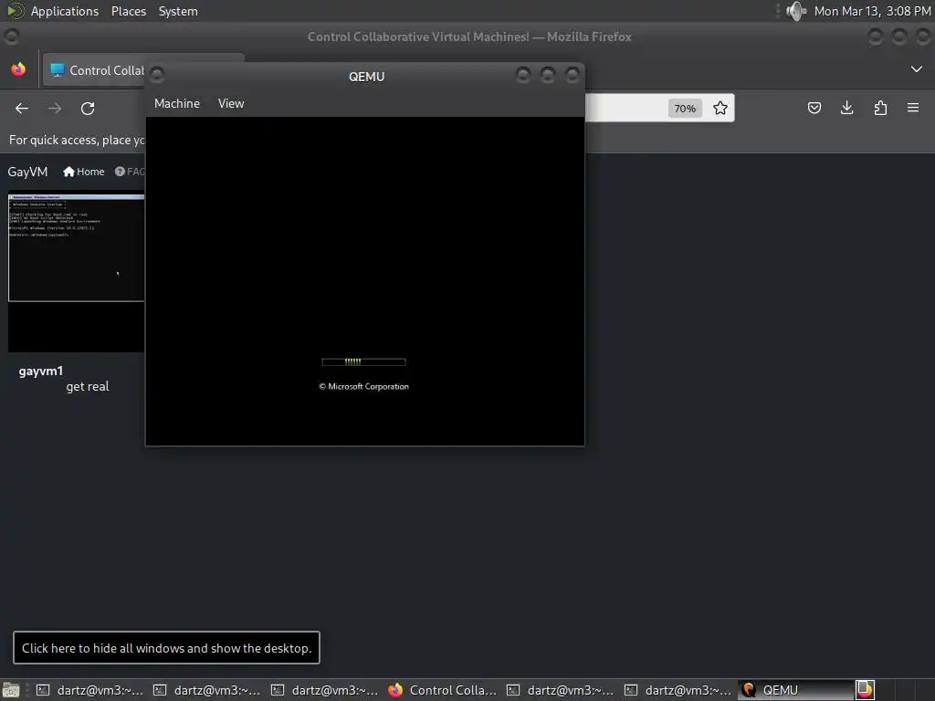This screenshot has height=701, width=935.
Task: Reload the Firefox page
Action: (88, 108)
